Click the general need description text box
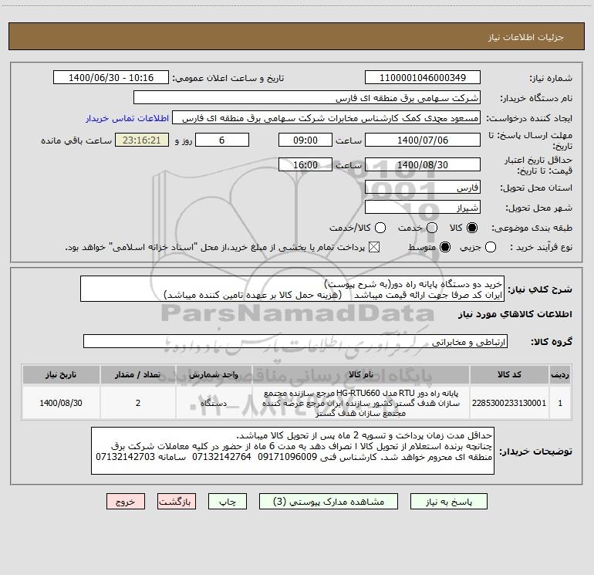Image resolution: width=594 pixels, height=575 pixels. (292, 289)
